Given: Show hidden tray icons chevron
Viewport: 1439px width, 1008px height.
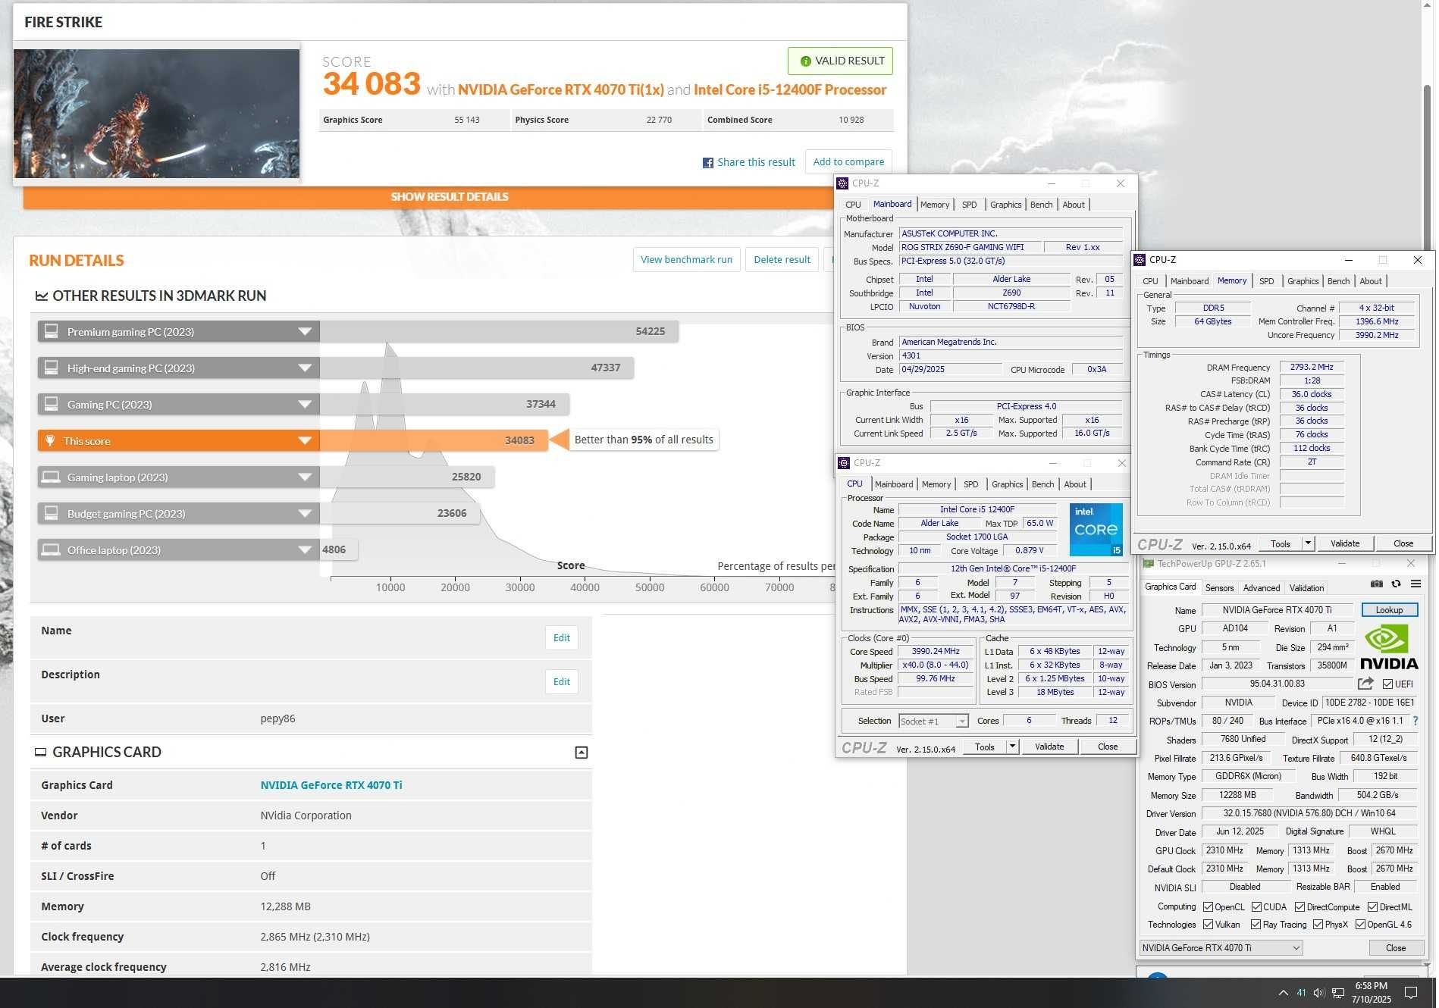Looking at the screenshot, I should 1283,993.
